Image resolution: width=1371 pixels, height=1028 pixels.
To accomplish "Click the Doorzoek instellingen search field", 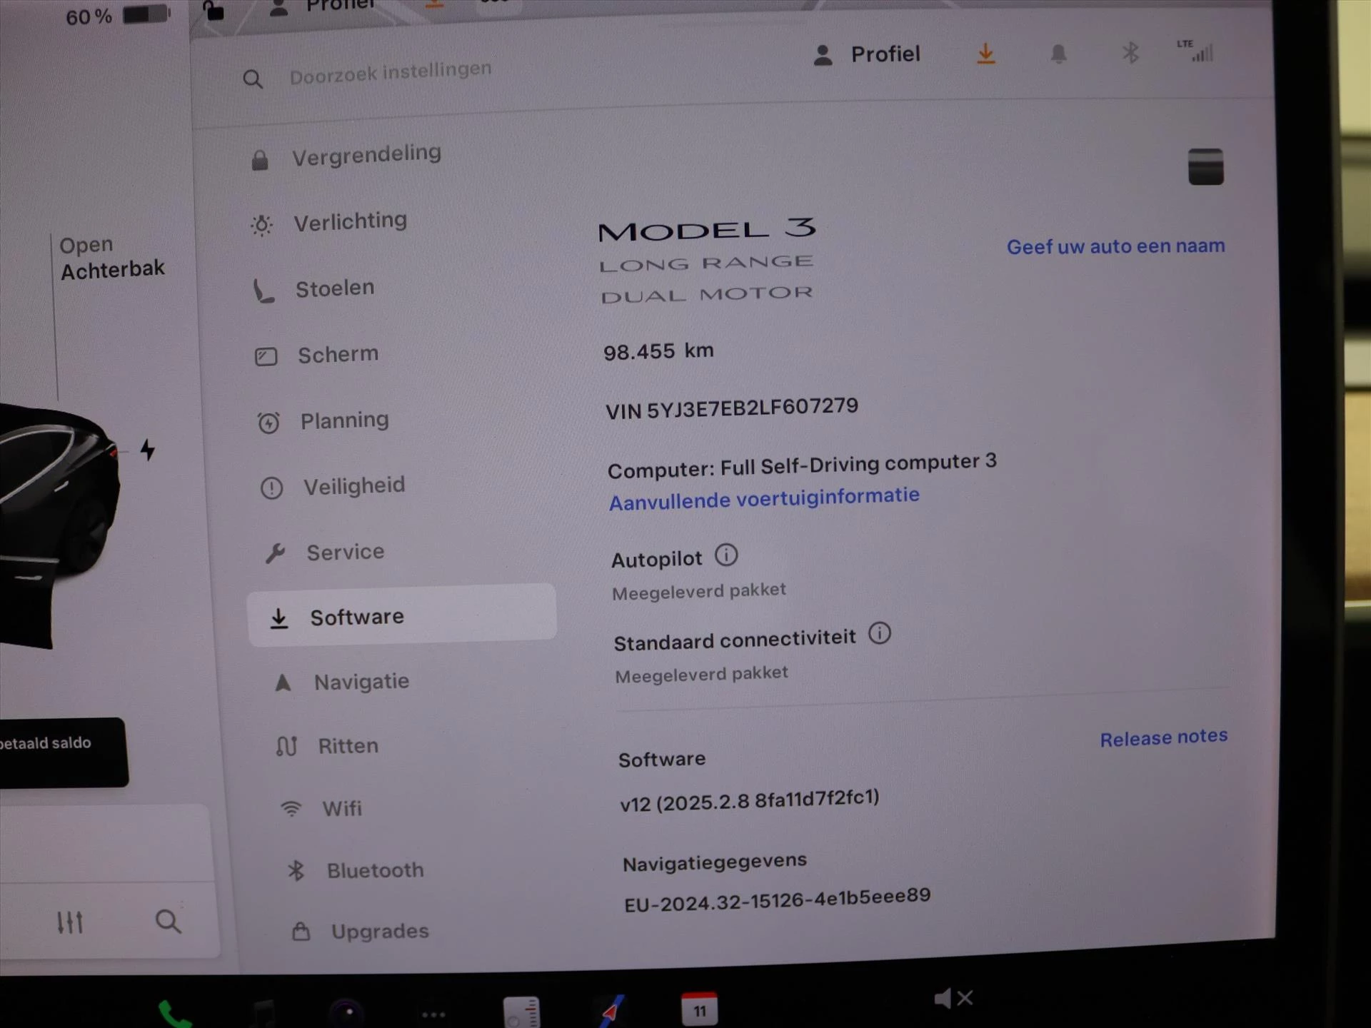I will tap(390, 72).
